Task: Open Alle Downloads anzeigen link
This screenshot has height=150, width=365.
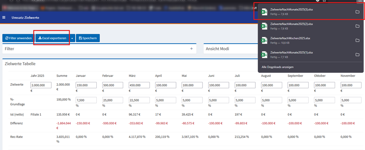Action: coord(278,67)
